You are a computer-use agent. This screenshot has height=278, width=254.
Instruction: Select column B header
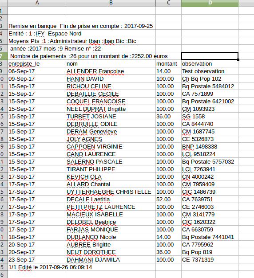(111, 3)
